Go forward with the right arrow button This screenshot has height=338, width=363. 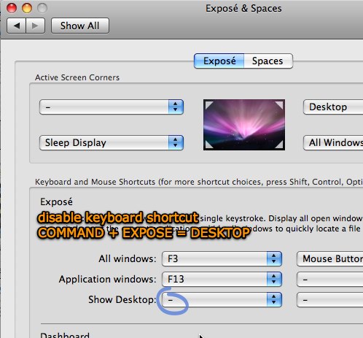tap(36, 26)
